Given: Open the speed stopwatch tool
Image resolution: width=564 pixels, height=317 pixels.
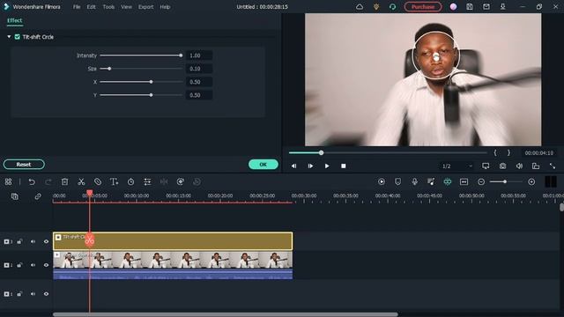Looking at the screenshot, I should click(x=131, y=182).
